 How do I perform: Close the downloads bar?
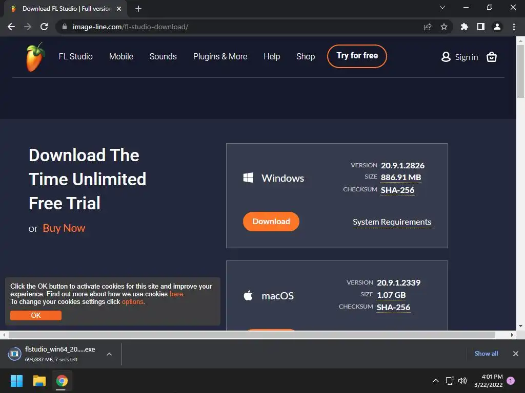516,354
